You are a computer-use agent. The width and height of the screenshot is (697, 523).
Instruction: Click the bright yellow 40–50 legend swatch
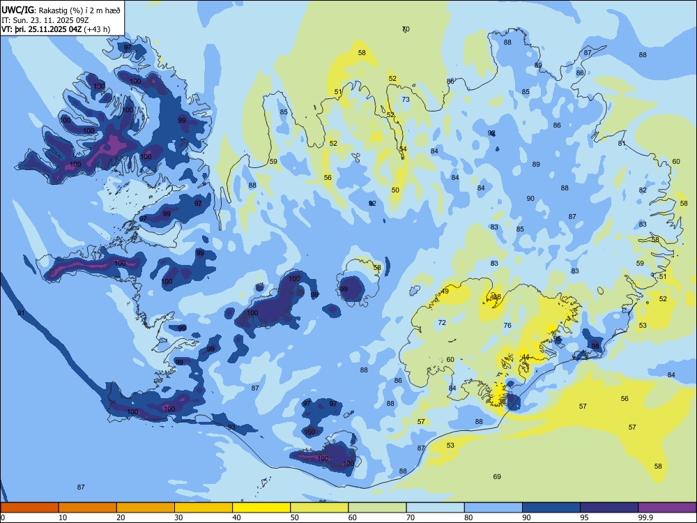261,508
